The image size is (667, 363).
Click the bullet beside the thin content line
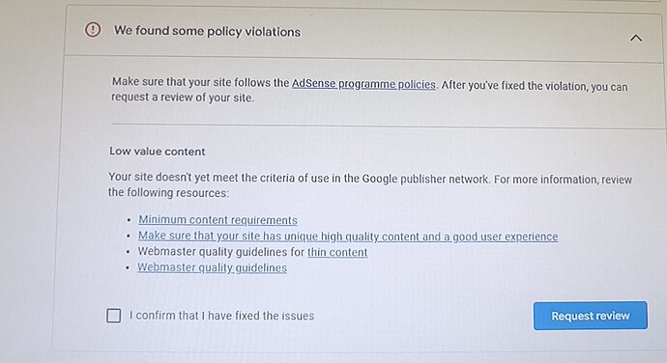click(128, 252)
